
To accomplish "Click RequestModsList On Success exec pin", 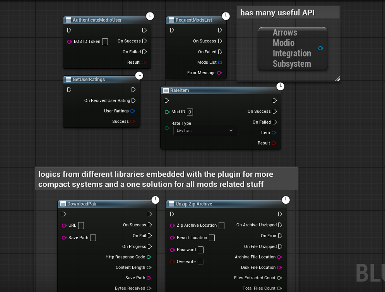I will 220,41.
